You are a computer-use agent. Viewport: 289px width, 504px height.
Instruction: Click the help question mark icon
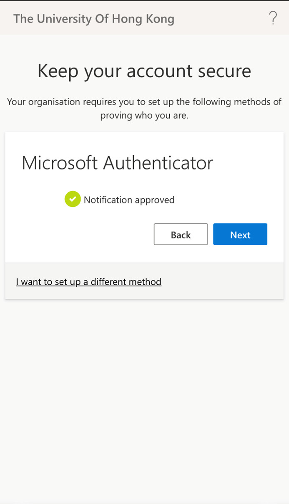click(x=273, y=18)
